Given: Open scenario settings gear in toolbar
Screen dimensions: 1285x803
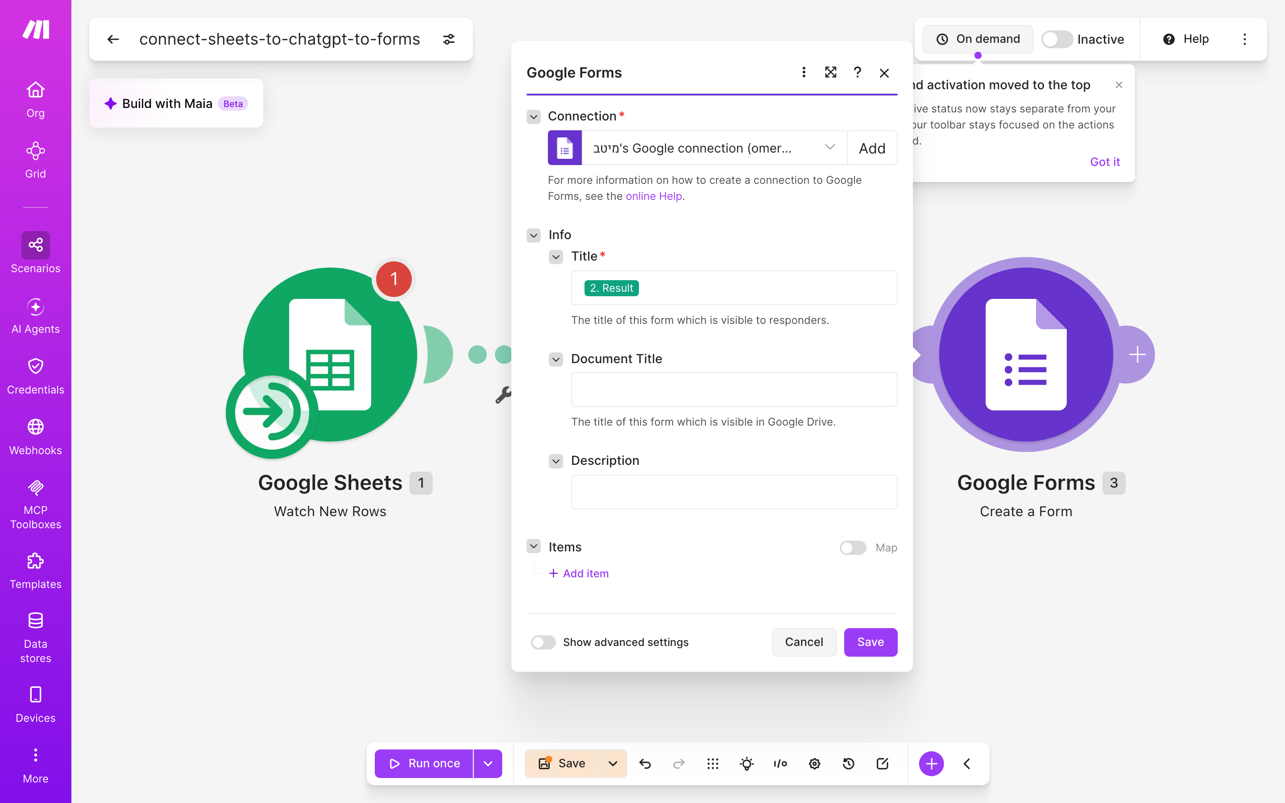Looking at the screenshot, I should (815, 764).
